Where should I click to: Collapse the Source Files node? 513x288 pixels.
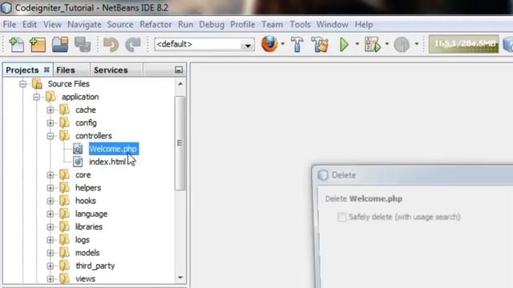pos(23,84)
